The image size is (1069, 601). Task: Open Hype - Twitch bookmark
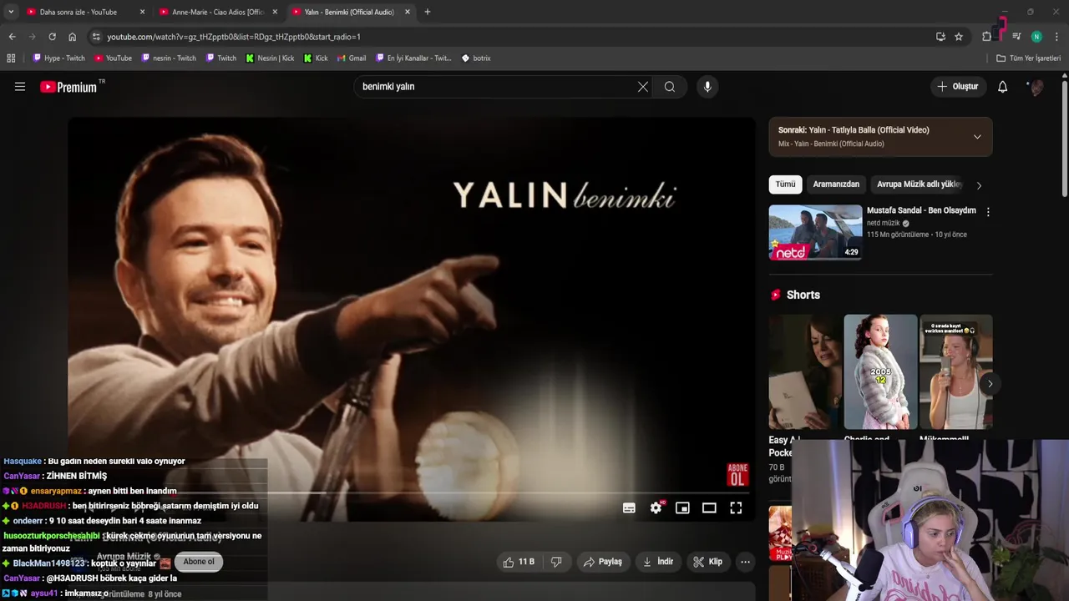click(58, 58)
